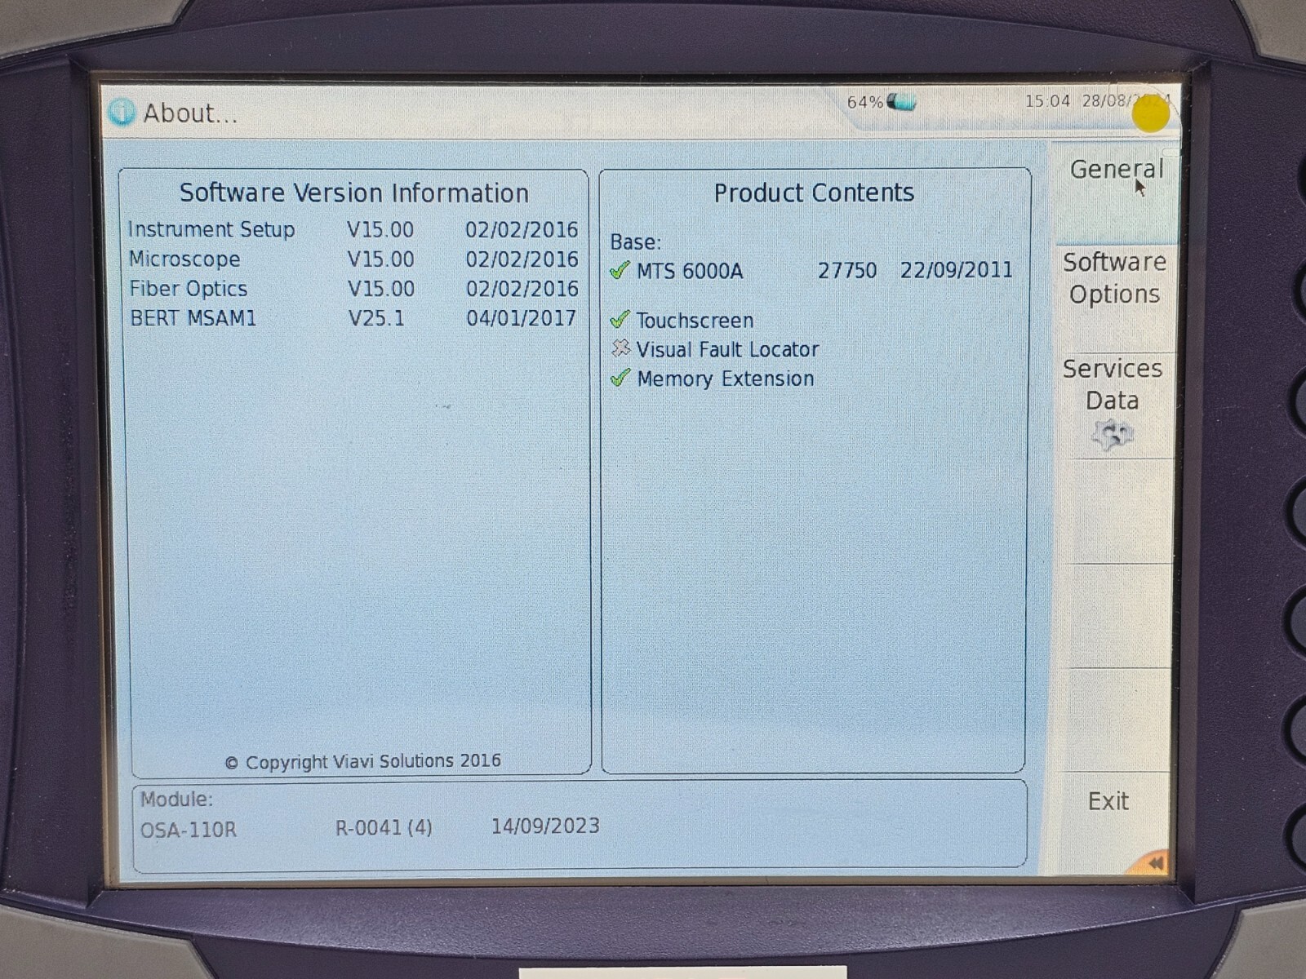Click the Copyright Viavi Solutions 2016 text
This screenshot has width=1306, height=979.
click(x=363, y=762)
